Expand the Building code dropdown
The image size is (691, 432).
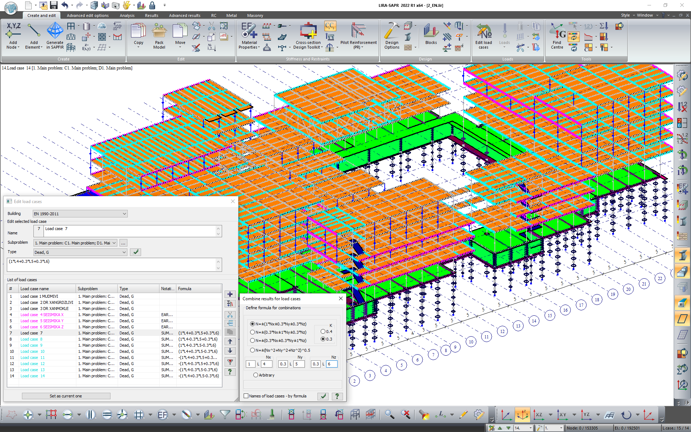coord(124,214)
